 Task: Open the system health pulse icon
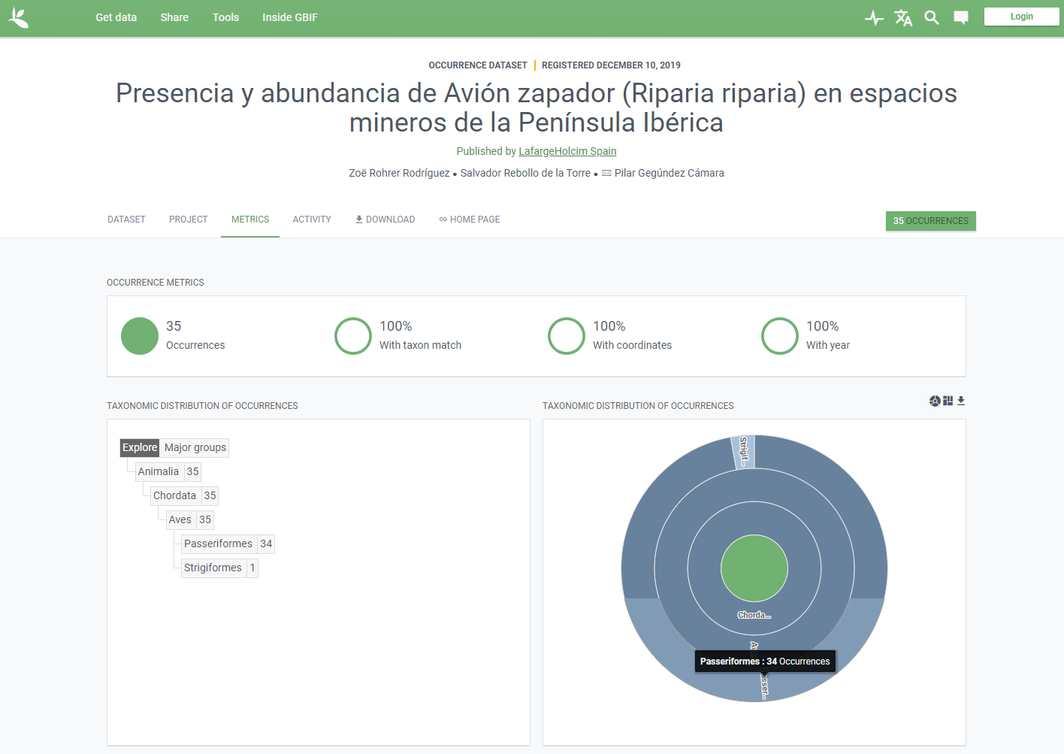[x=874, y=18]
